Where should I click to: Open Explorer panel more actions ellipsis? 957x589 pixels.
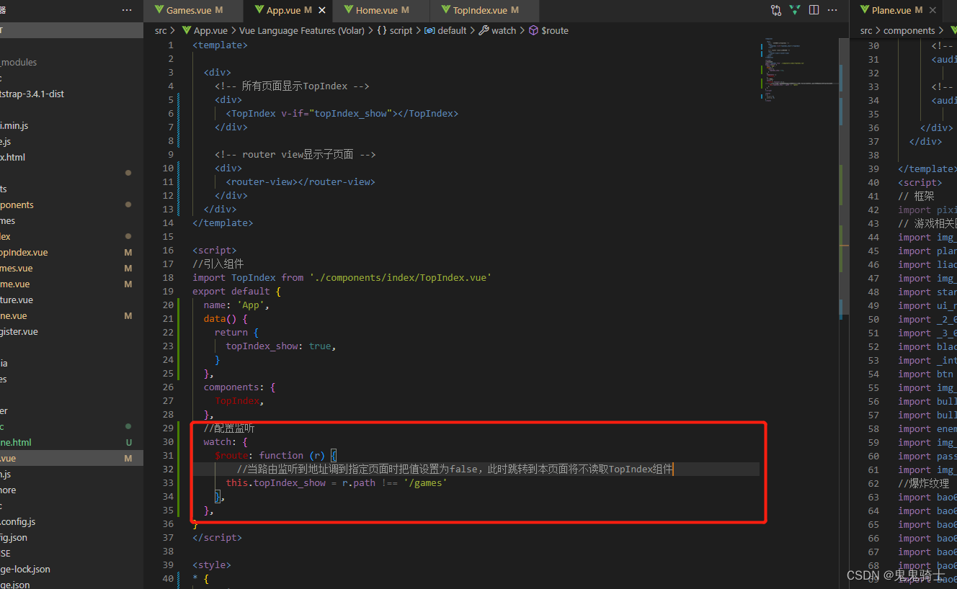[x=127, y=10]
